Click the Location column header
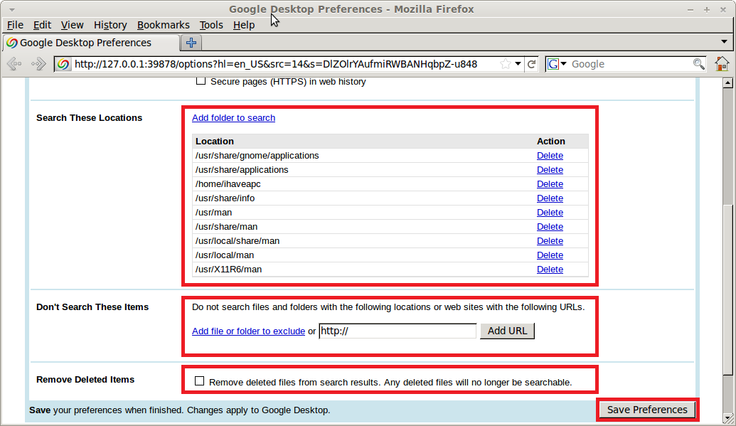The image size is (736, 426). tap(215, 142)
